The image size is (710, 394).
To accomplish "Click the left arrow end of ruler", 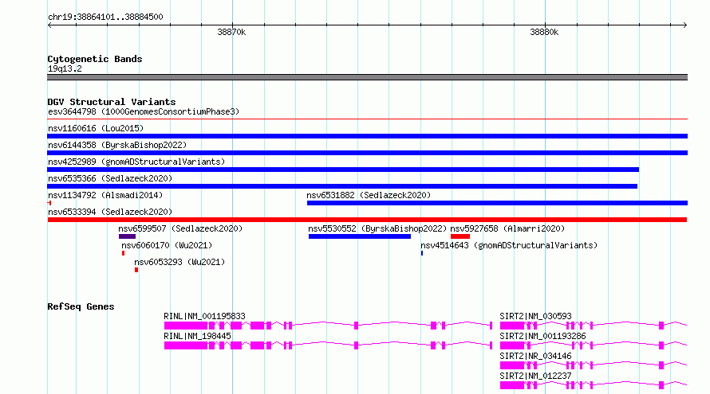I will pyautogui.click(x=49, y=25).
